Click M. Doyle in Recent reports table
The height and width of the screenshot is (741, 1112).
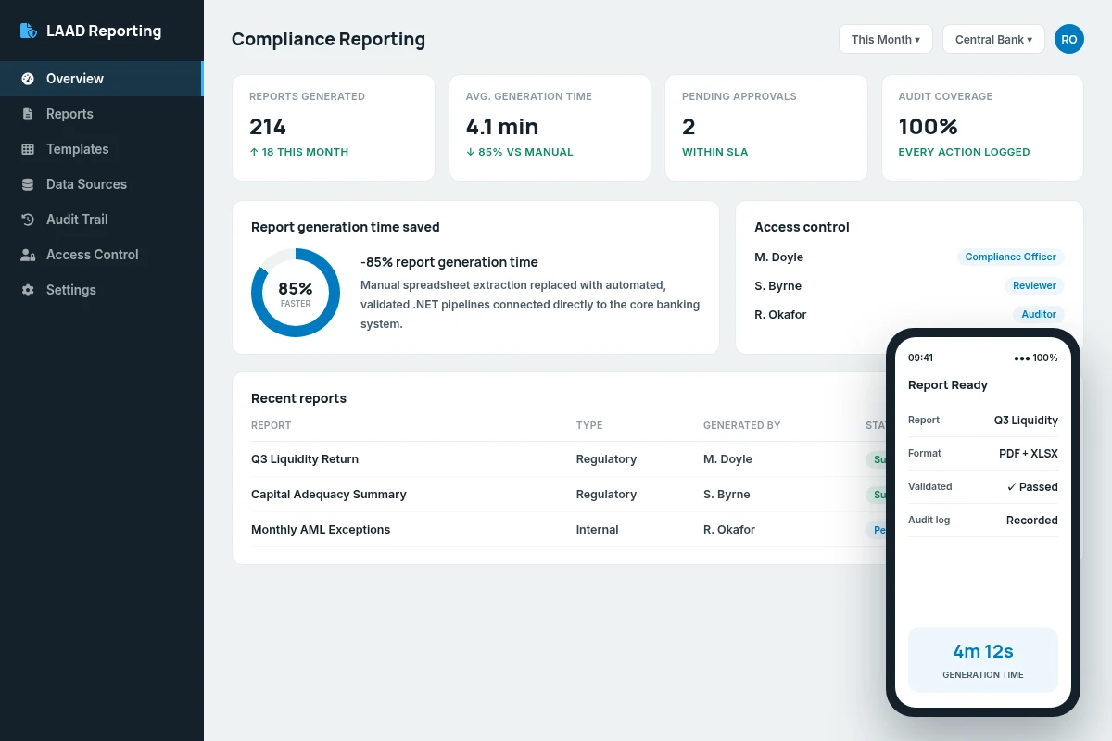727,459
